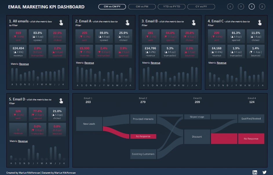Filter All emails by 83.8% opened box
Viewport: 273px width, 175px height.
click(38, 36)
